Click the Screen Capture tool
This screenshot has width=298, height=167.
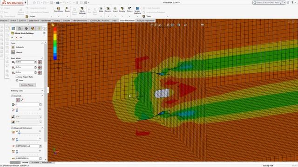tap(137, 10)
